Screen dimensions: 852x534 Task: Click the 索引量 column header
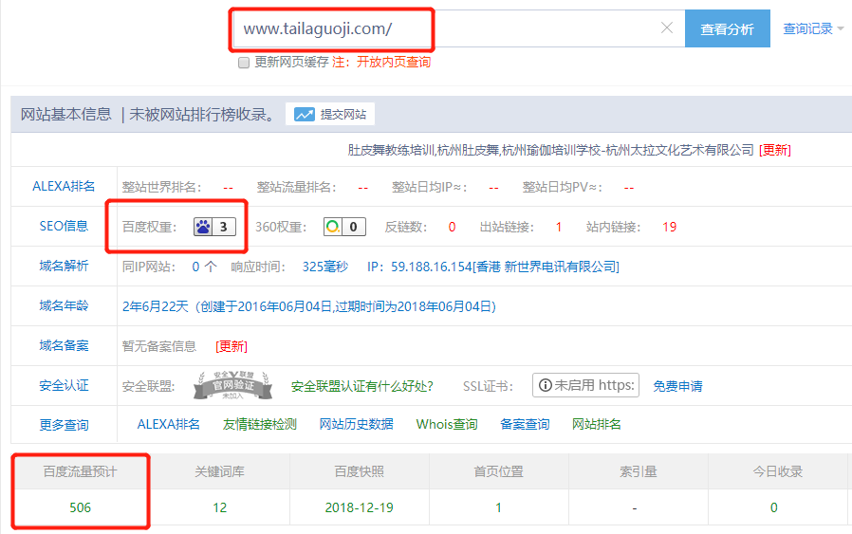click(x=639, y=471)
